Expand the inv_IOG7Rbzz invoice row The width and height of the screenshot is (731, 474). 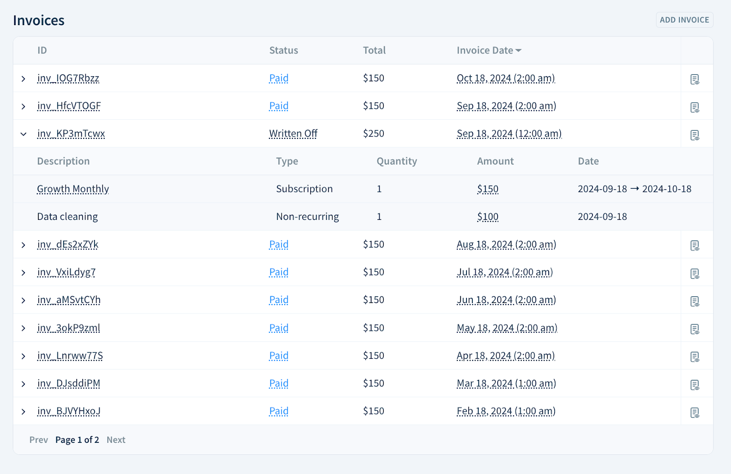pos(23,78)
